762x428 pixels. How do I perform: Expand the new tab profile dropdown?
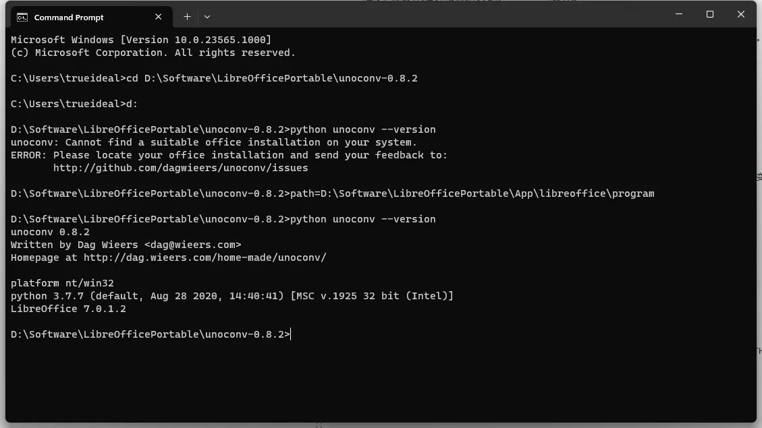(207, 17)
